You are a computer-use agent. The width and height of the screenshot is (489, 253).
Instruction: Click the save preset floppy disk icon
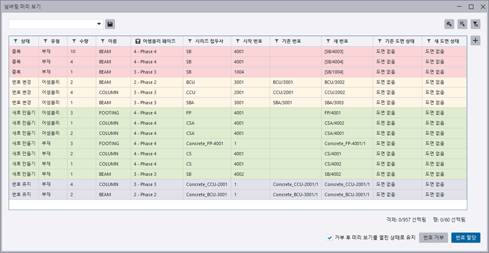(110, 24)
